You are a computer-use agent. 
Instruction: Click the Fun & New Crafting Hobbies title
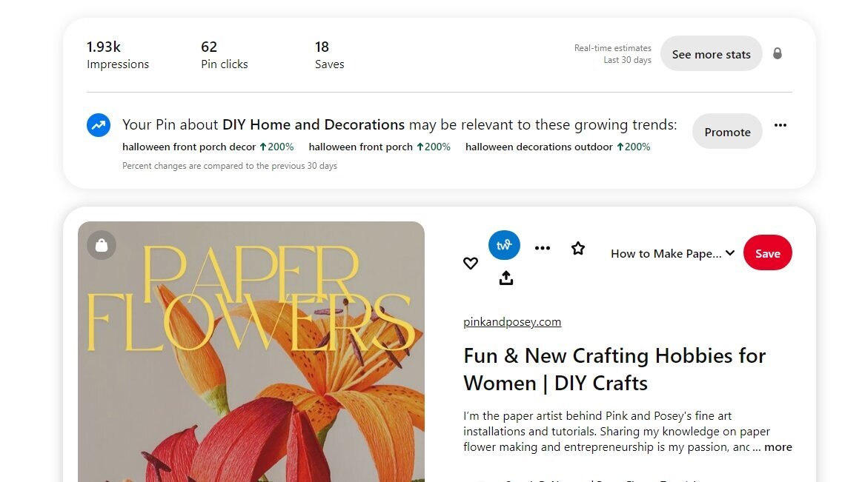point(614,369)
